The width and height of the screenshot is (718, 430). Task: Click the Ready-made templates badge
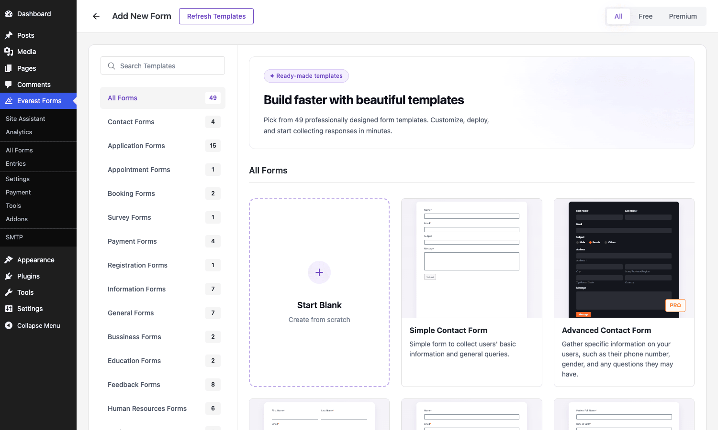pos(306,76)
